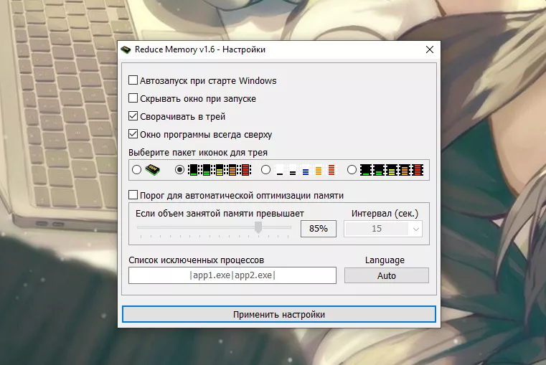Uncheck Сворачивать в трей option
The image size is (546, 365).
(133, 116)
